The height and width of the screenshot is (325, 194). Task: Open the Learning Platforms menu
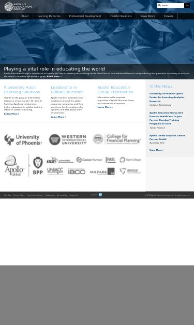pos(49,16)
